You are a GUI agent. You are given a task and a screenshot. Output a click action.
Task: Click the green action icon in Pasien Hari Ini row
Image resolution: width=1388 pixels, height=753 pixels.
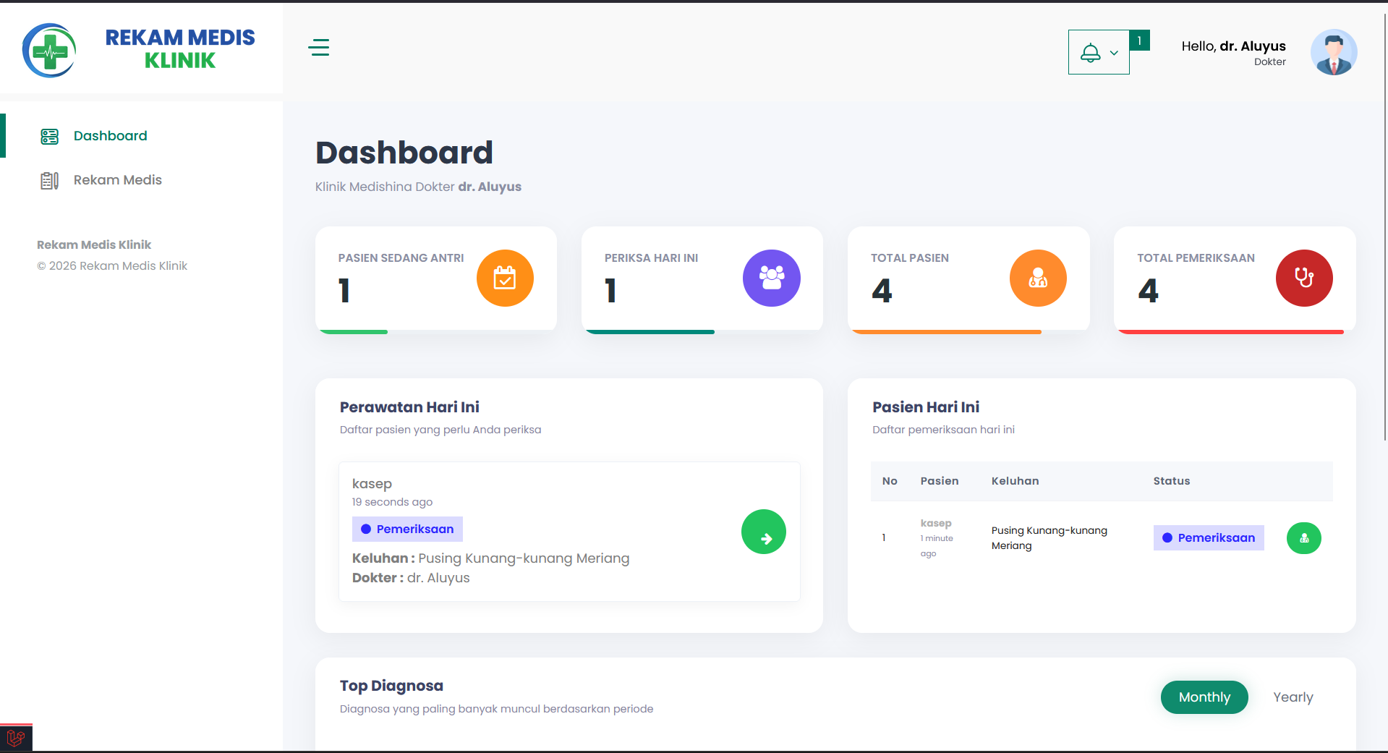point(1304,538)
